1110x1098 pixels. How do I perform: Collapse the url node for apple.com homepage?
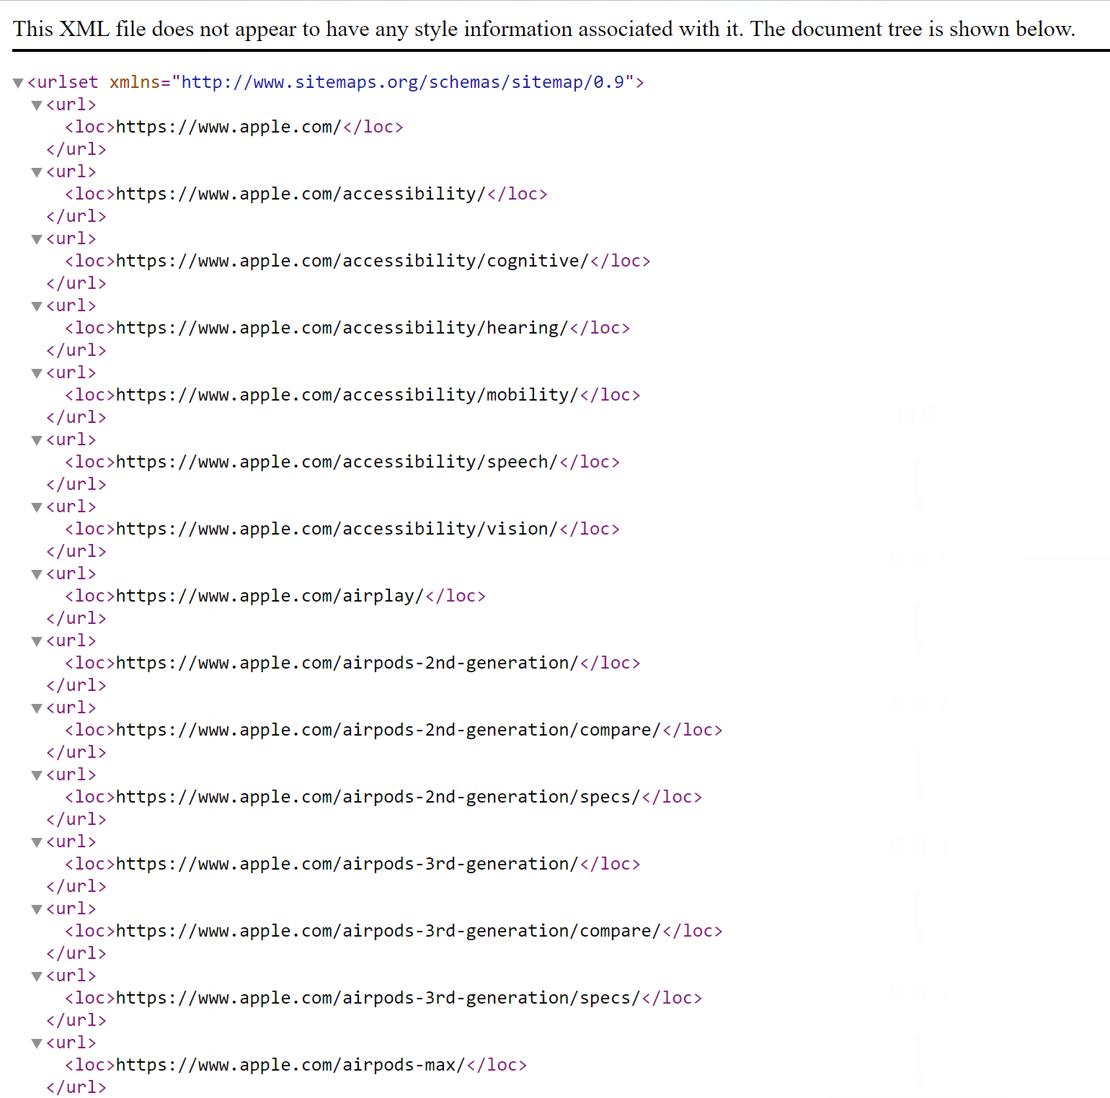(37, 106)
